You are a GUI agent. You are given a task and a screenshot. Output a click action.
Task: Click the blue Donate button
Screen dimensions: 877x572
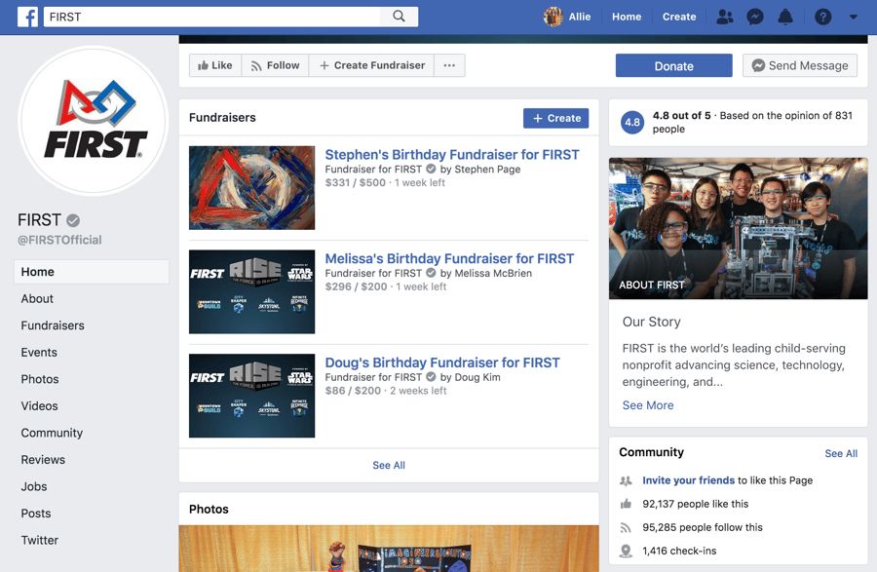[x=674, y=66]
